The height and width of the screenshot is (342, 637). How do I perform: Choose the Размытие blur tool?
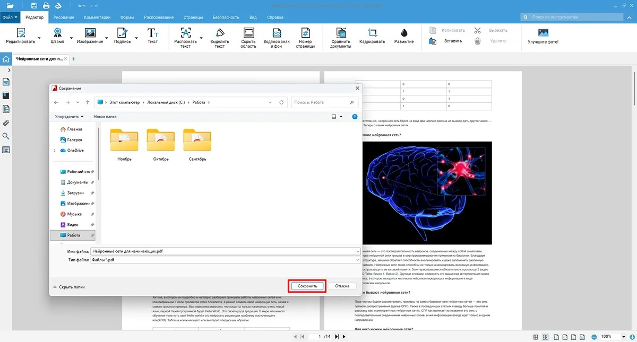404,36
